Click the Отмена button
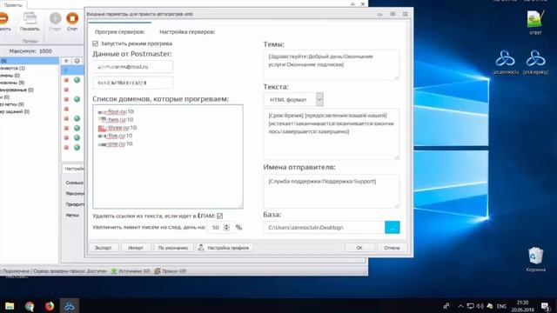This screenshot has width=557, height=313. pos(392,248)
